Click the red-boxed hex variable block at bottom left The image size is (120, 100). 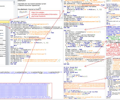pos(26,91)
